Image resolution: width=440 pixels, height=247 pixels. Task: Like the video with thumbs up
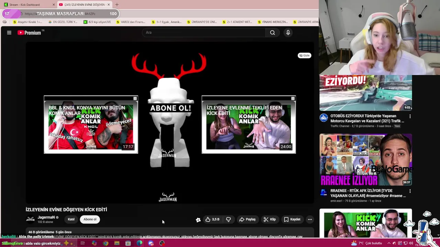[x=212, y=219]
